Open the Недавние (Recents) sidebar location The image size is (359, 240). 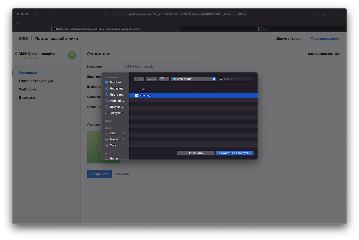coord(116,89)
